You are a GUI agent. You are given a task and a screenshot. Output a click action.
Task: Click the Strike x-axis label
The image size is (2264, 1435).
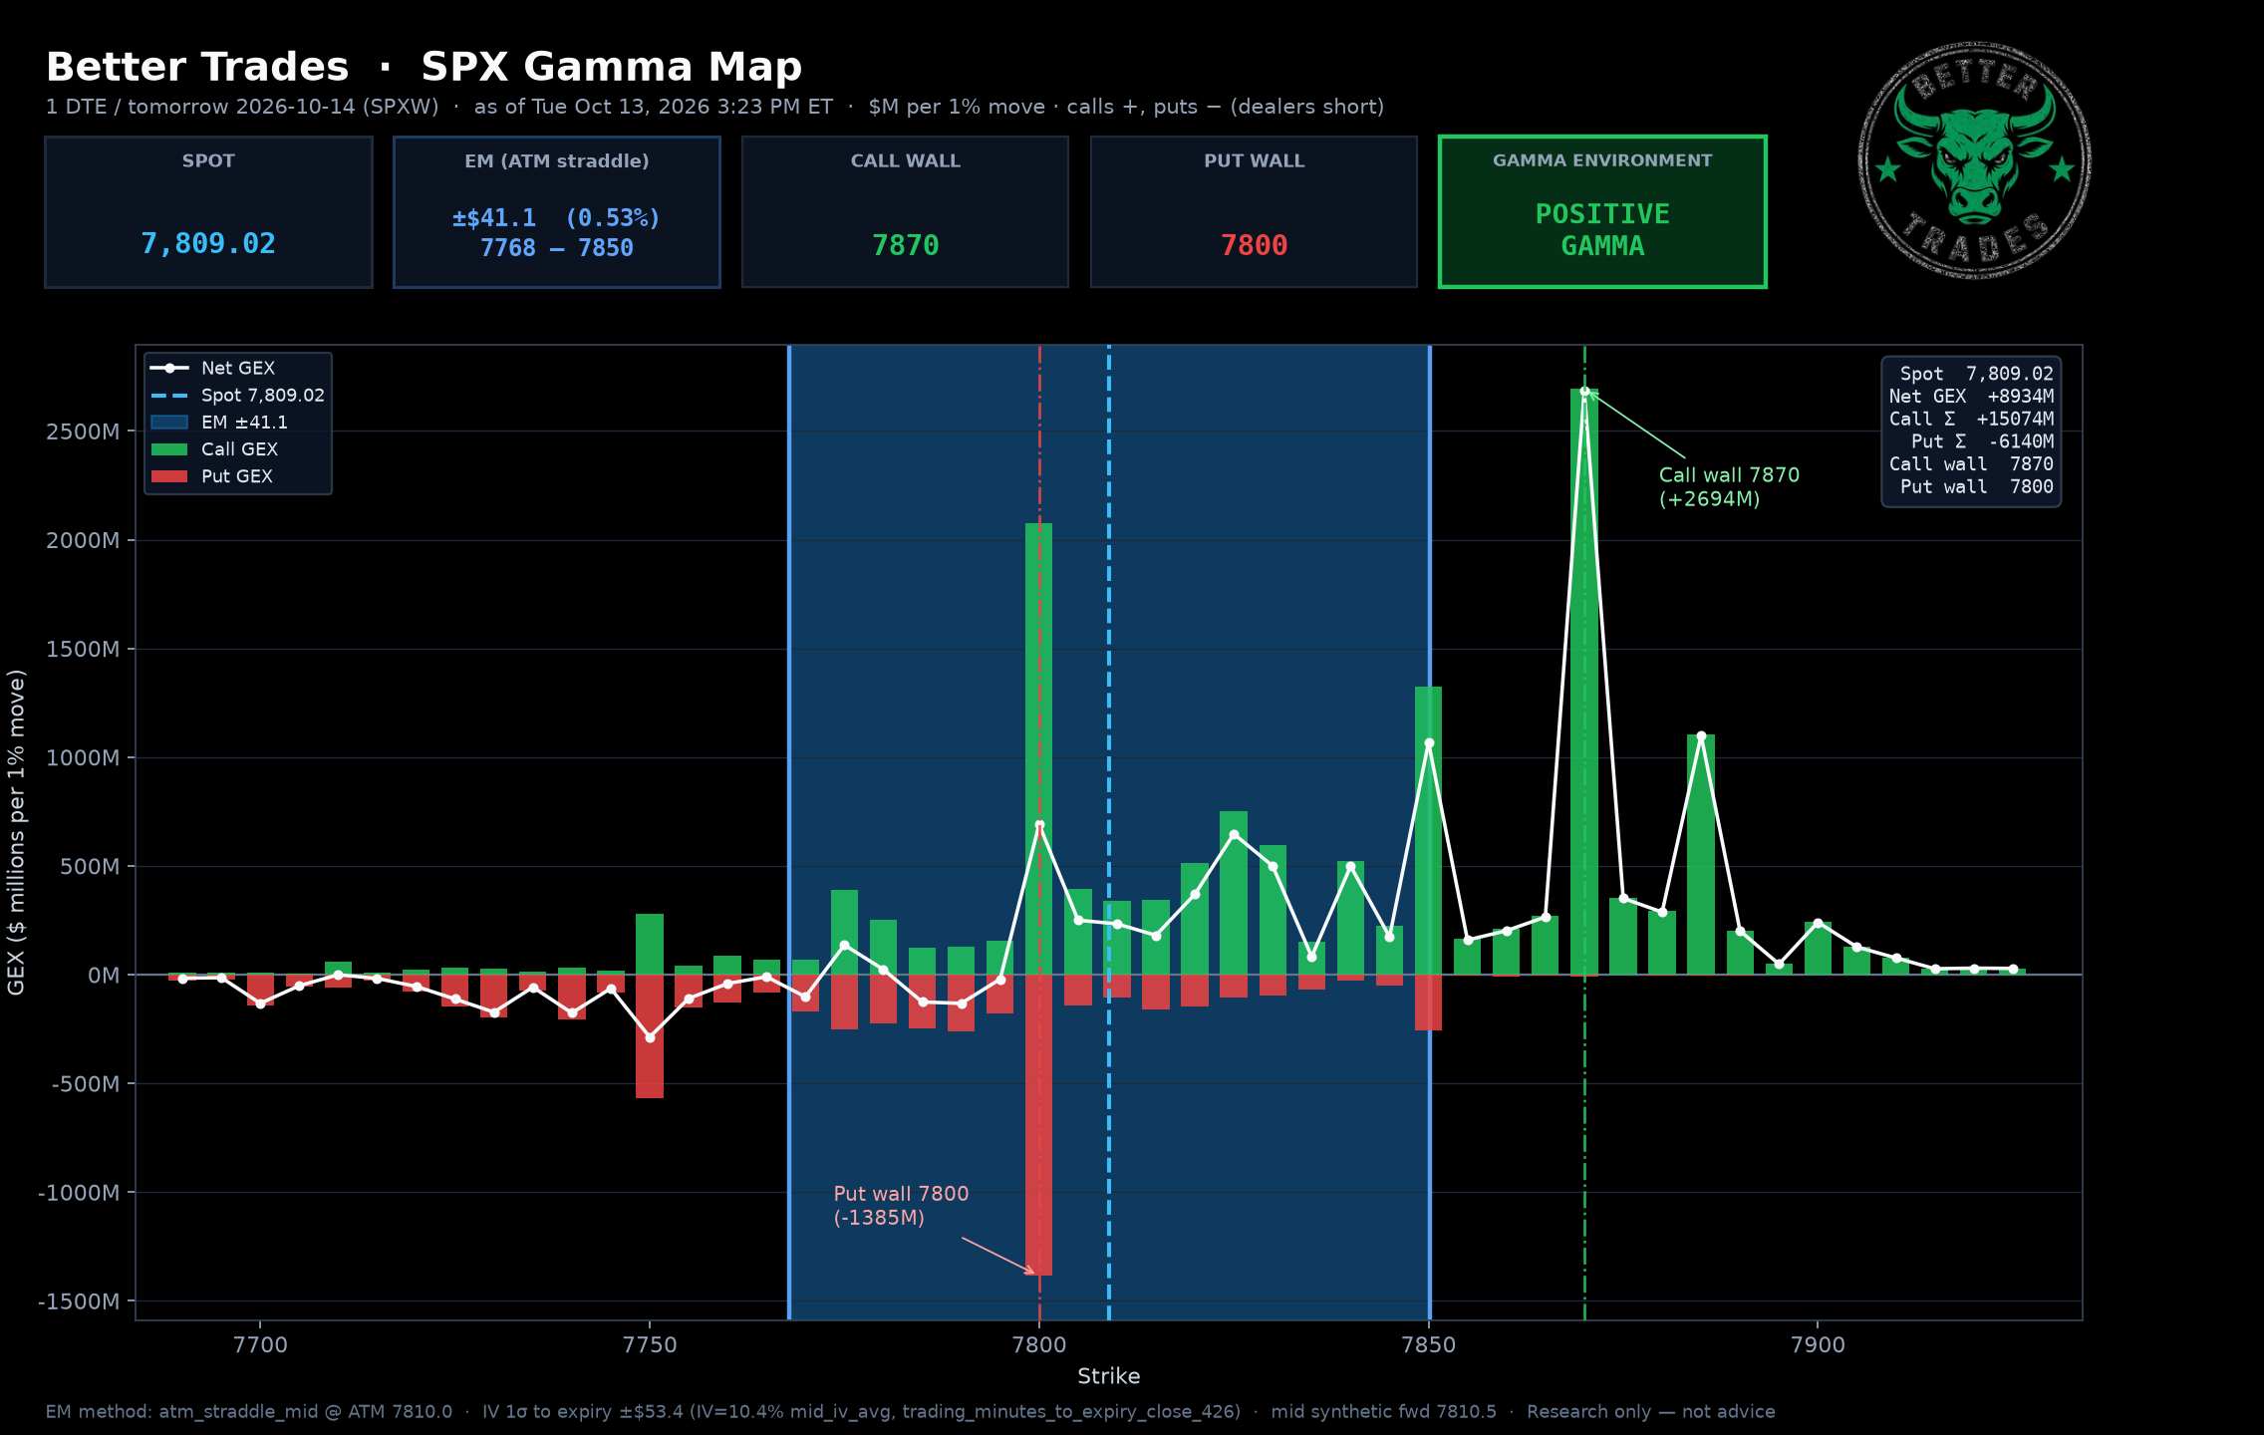1109,1376
